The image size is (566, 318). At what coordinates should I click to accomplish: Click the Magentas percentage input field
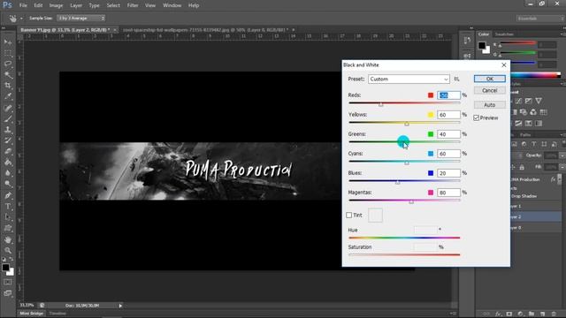(x=448, y=193)
